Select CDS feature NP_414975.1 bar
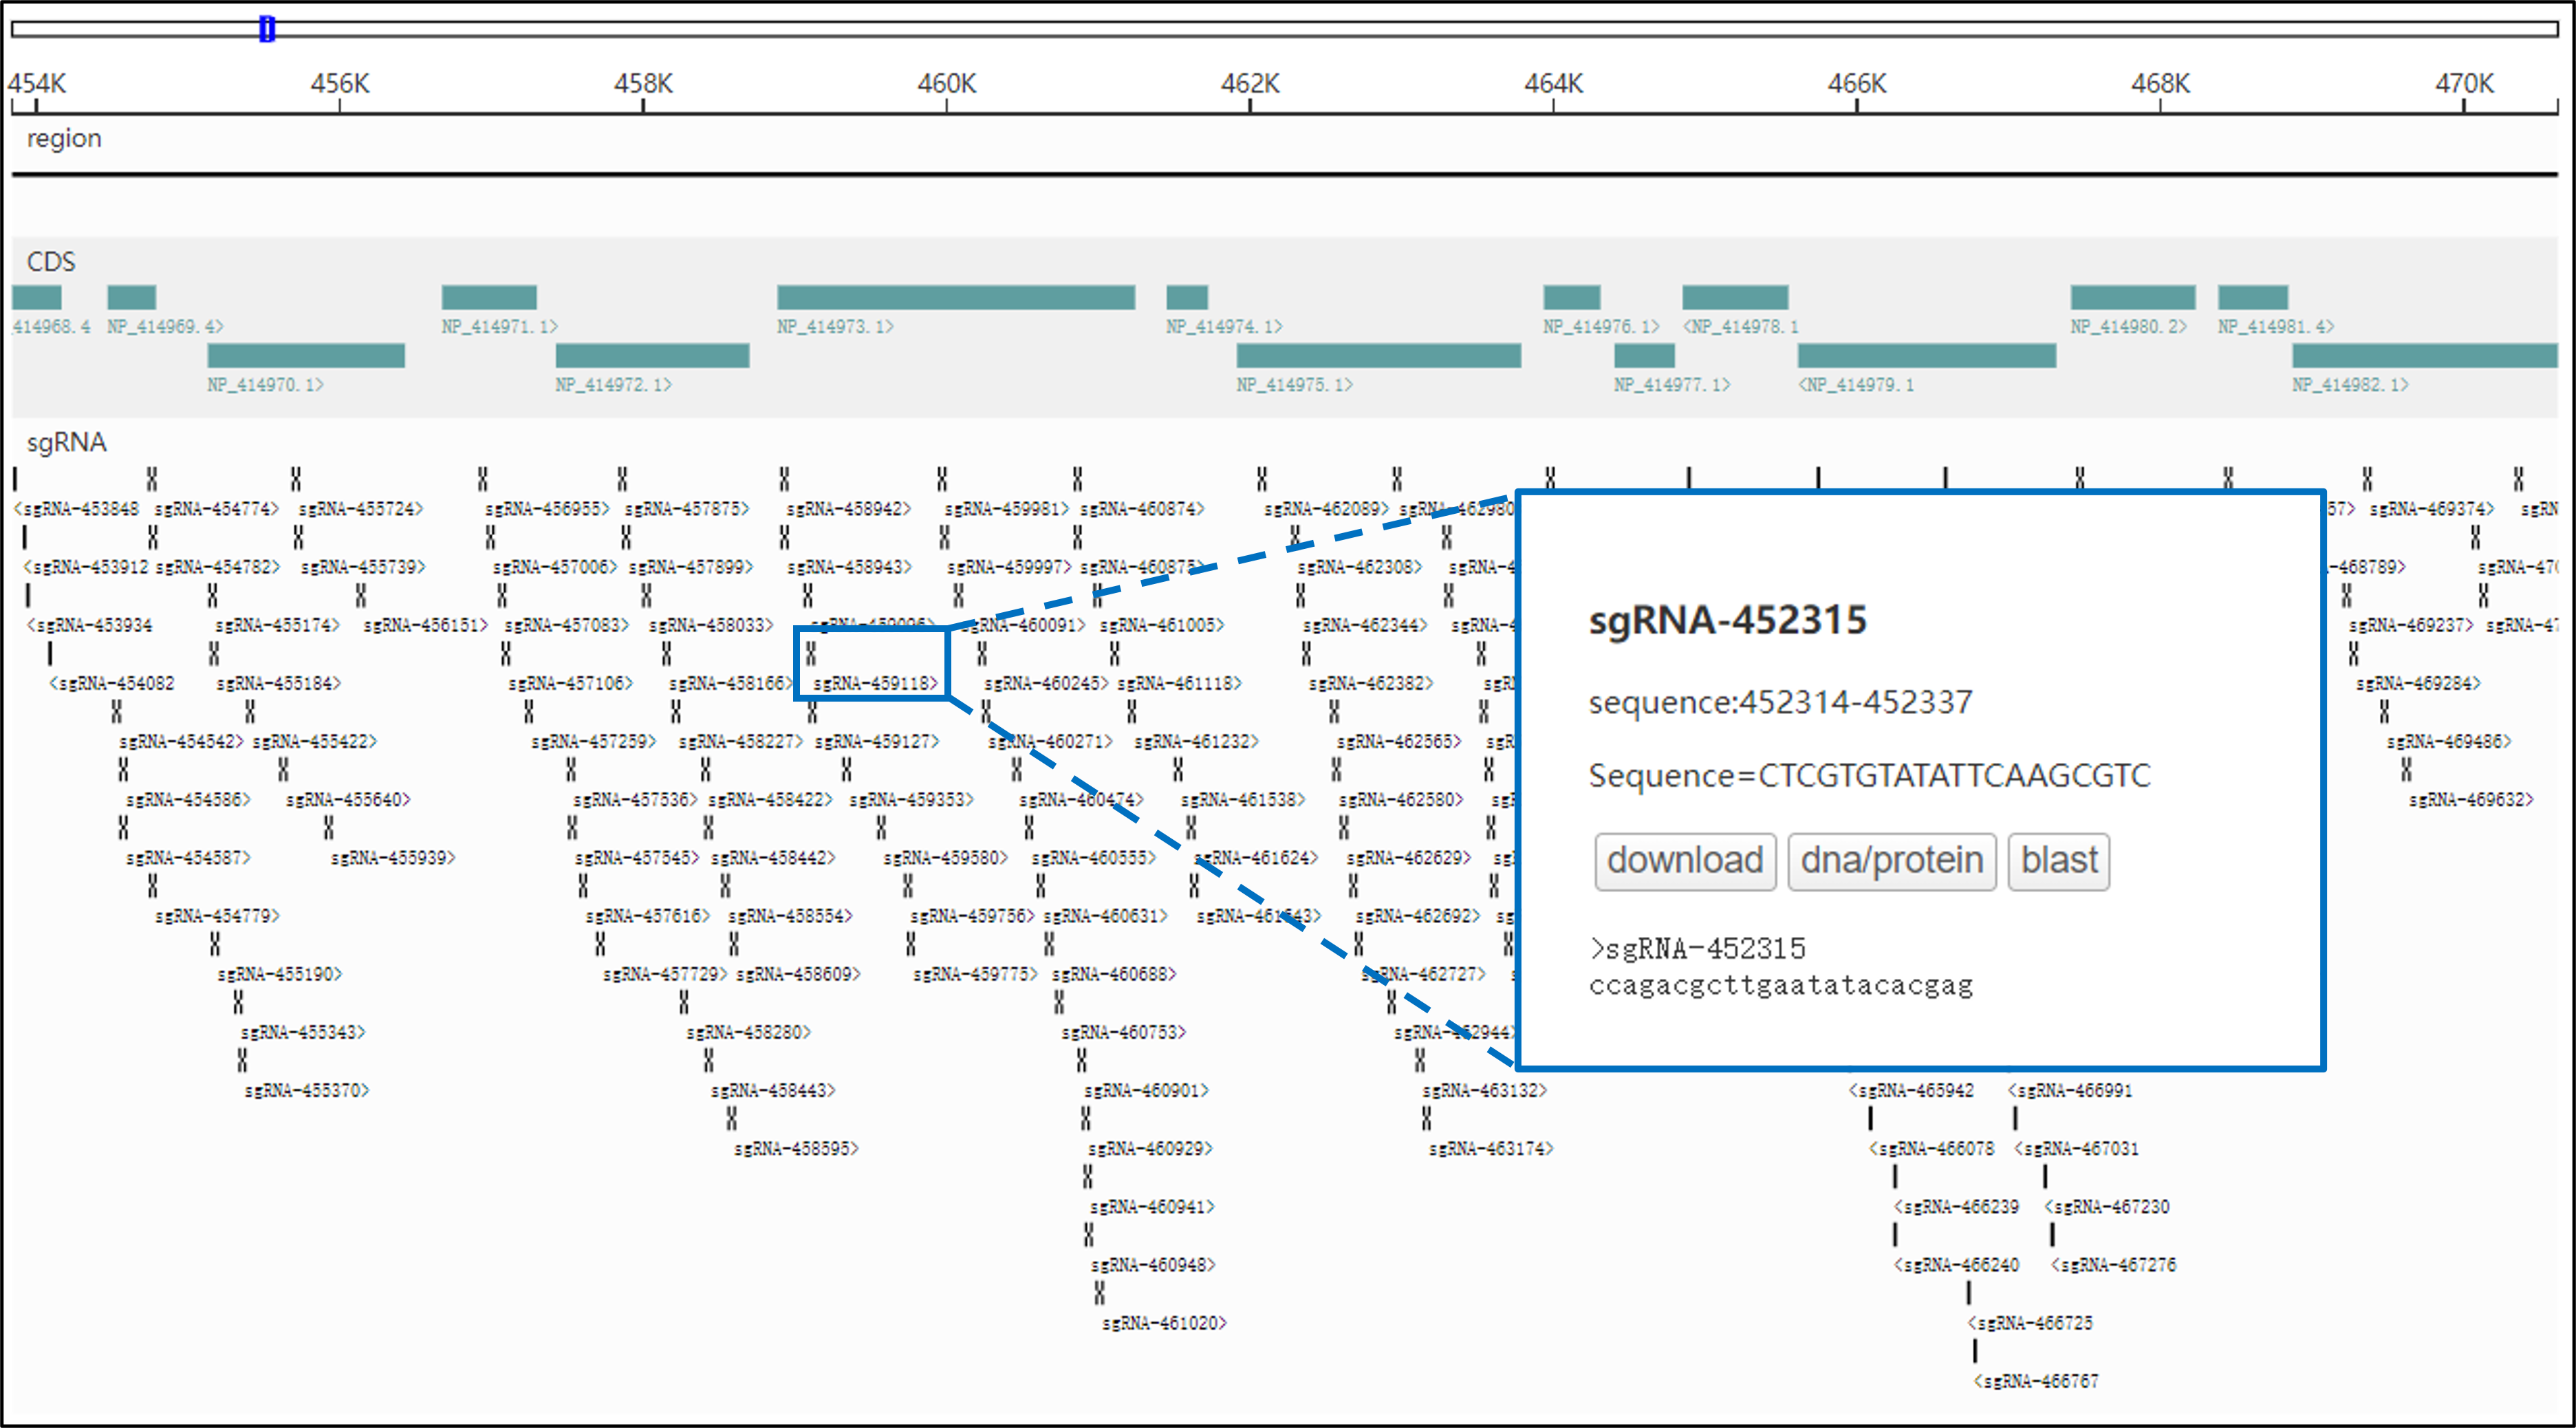This screenshot has height=1428, width=2576. click(1378, 355)
